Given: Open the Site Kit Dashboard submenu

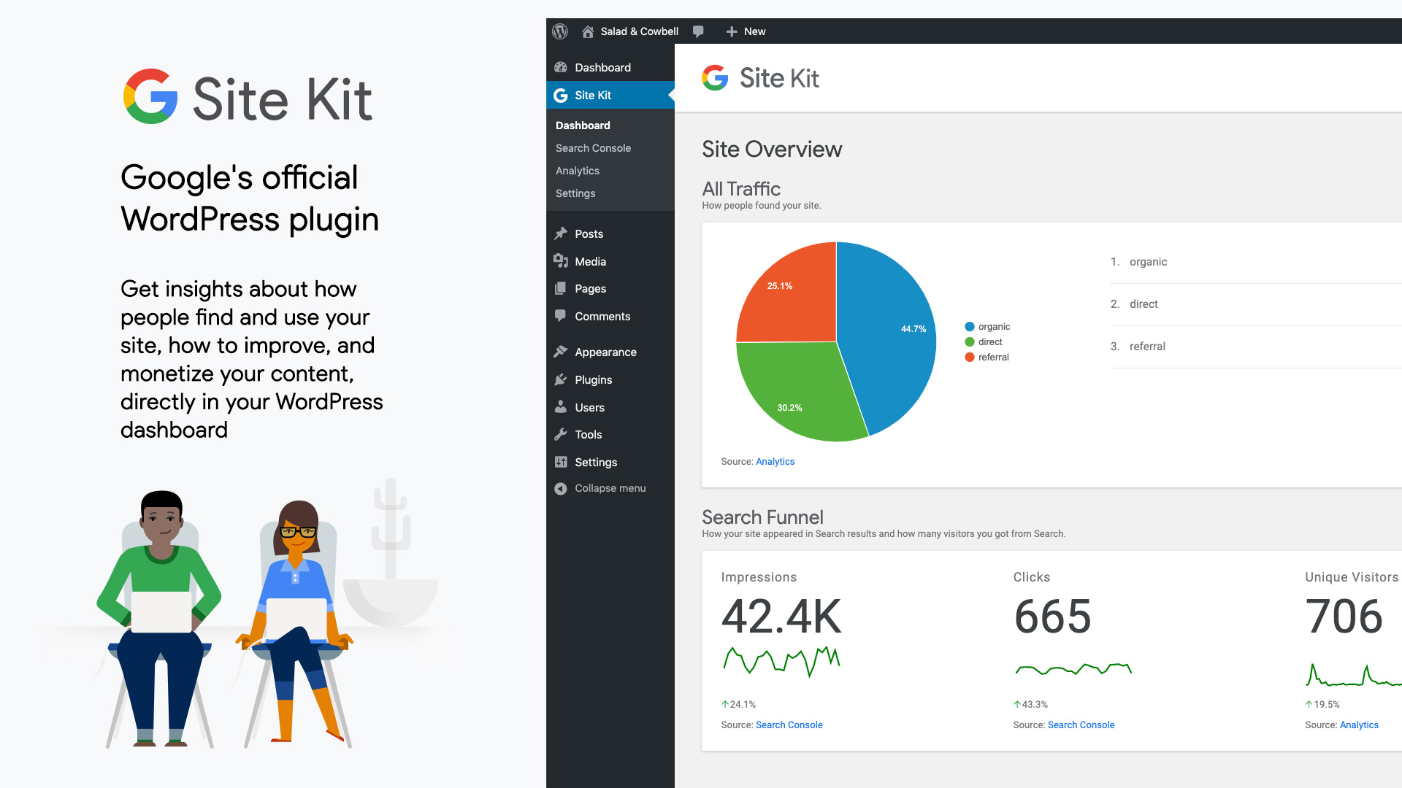Looking at the screenshot, I should pyautogui.click(x=583, y=125).
